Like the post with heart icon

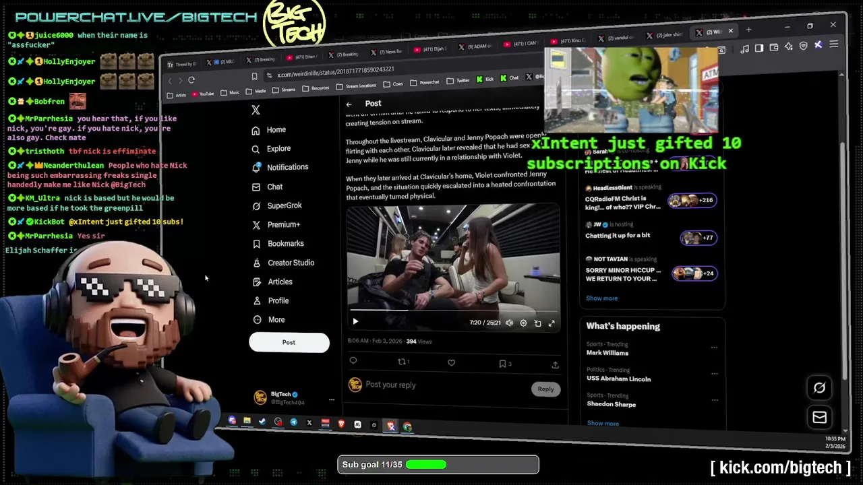tap(451, 363)
